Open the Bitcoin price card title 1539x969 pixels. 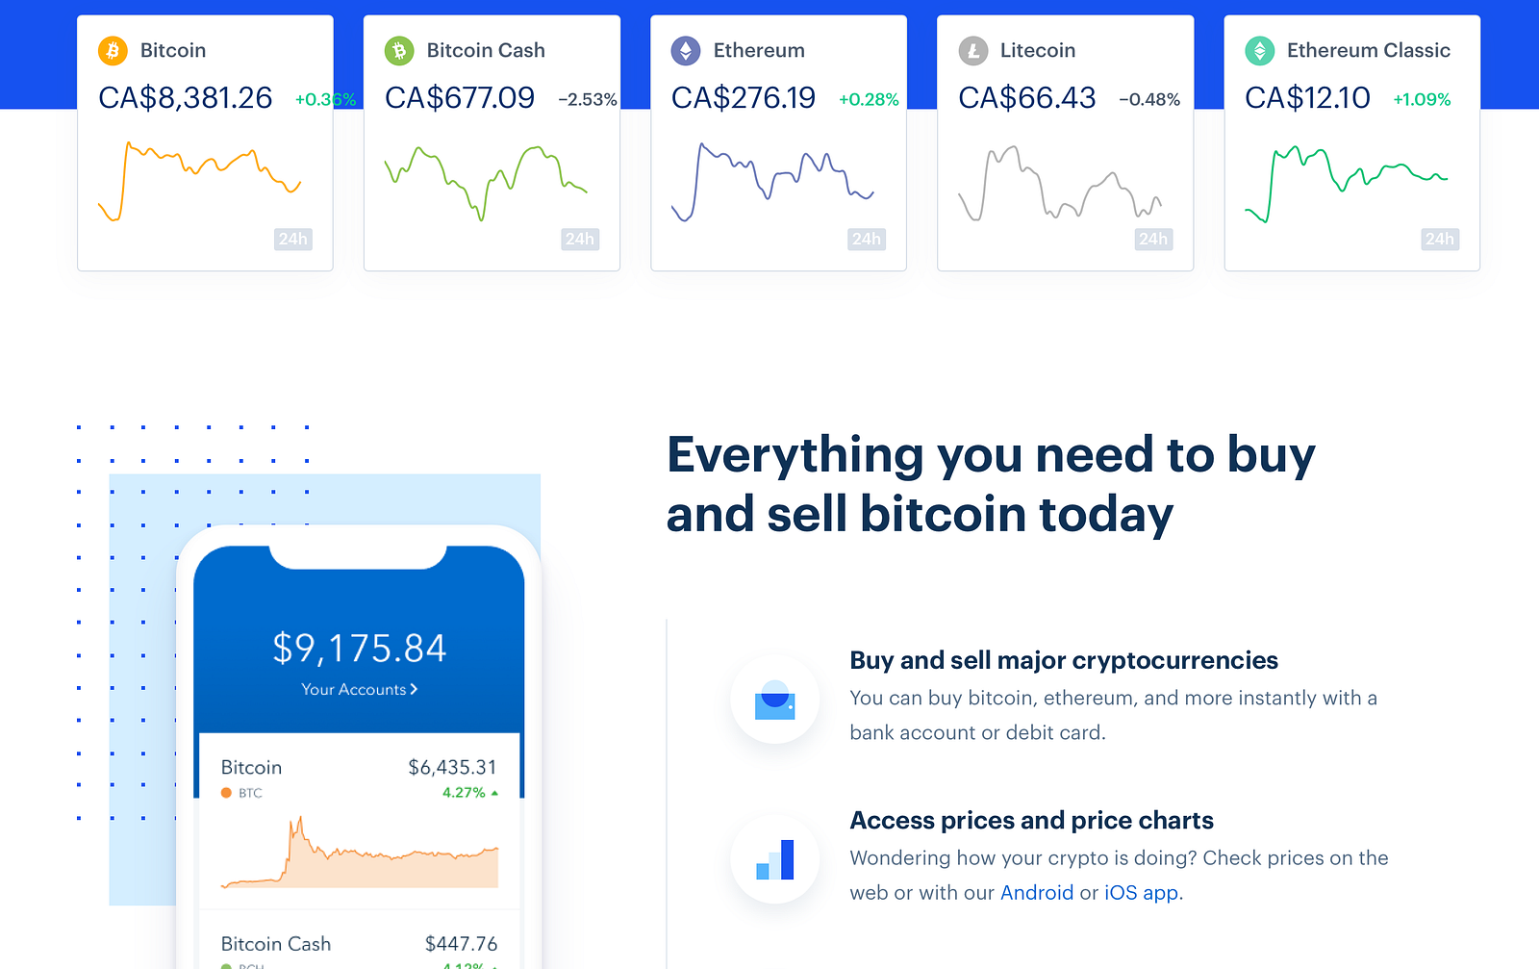[173, 50]
